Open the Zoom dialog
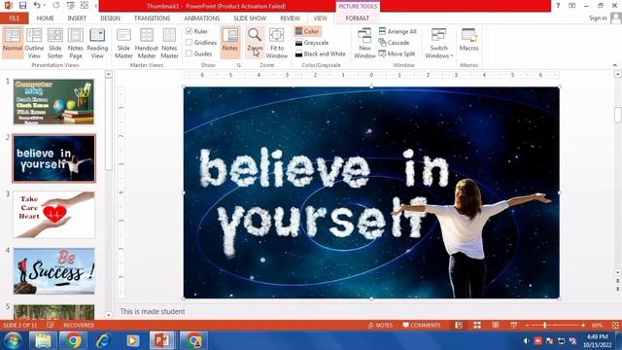Image resolution: width=622 pixels, height=350 pixels. point(255,43)
